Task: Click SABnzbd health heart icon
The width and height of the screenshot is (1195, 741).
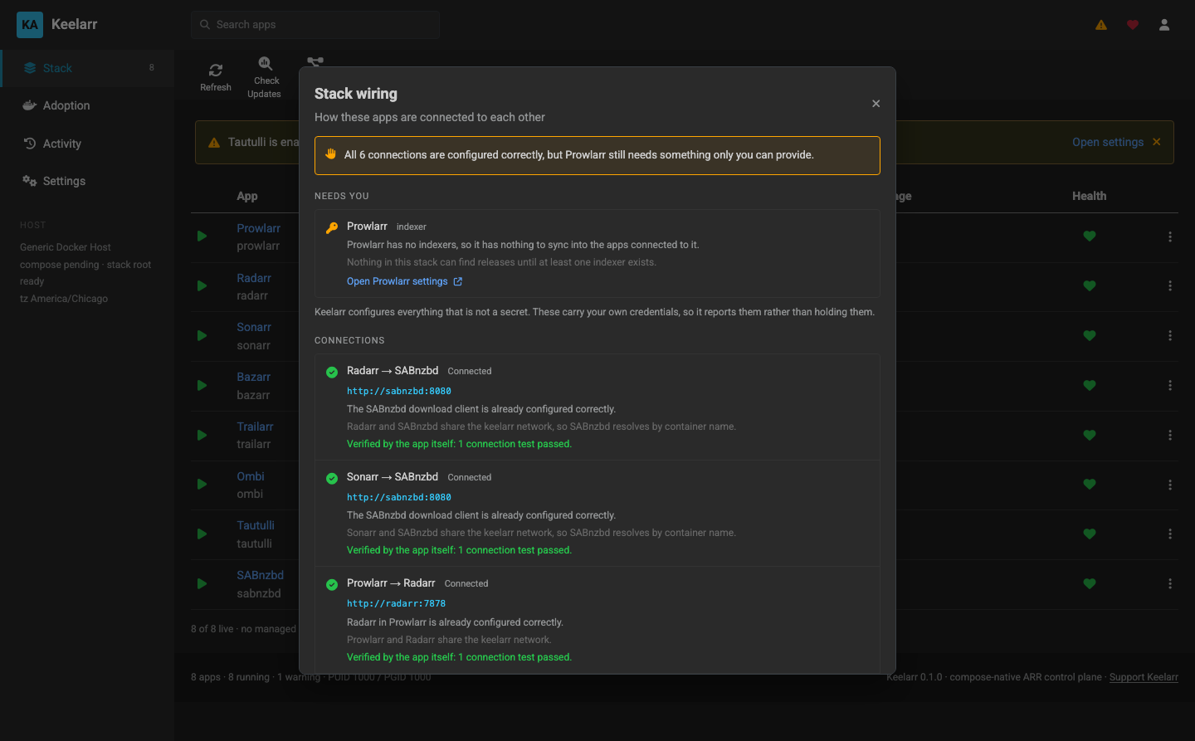Action: pyautogui.click(x=1090, y=584)
